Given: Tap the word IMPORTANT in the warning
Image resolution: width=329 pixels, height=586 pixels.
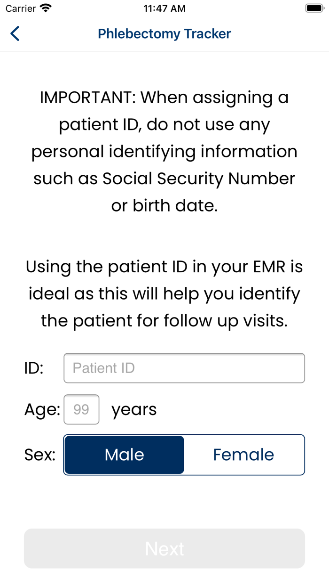Looking at the screenshot, I should [87, 98].
